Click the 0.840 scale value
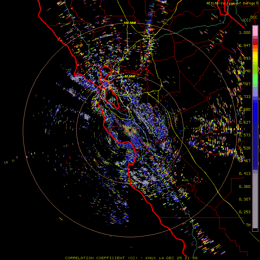This screenshot has width=260, height=260. (x=245, y=71)
